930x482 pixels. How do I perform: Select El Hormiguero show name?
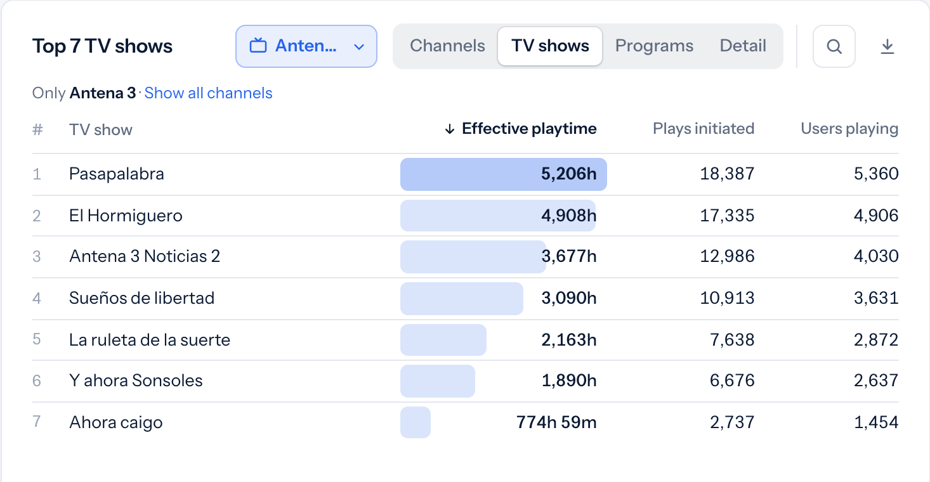(126, 216)
